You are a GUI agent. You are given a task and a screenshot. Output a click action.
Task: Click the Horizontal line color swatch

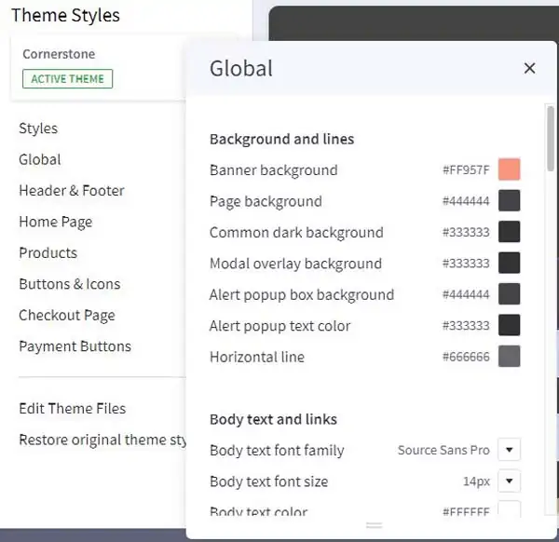pos(509,357)
